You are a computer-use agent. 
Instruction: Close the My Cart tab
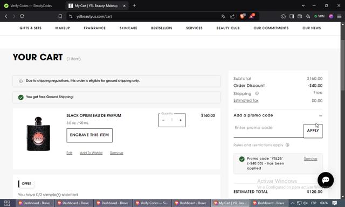[125, 6]
